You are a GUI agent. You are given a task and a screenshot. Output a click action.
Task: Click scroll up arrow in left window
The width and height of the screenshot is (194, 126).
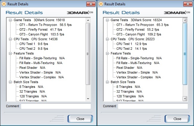tap(88, 20)
